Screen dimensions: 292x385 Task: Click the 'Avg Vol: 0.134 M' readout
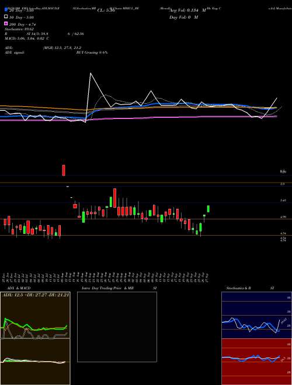coord(187,10)
